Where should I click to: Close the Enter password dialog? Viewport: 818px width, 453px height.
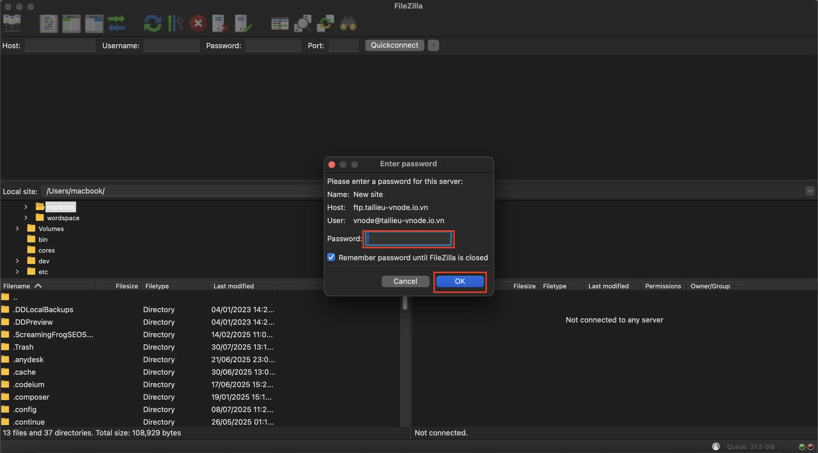[x=331, y=164]
